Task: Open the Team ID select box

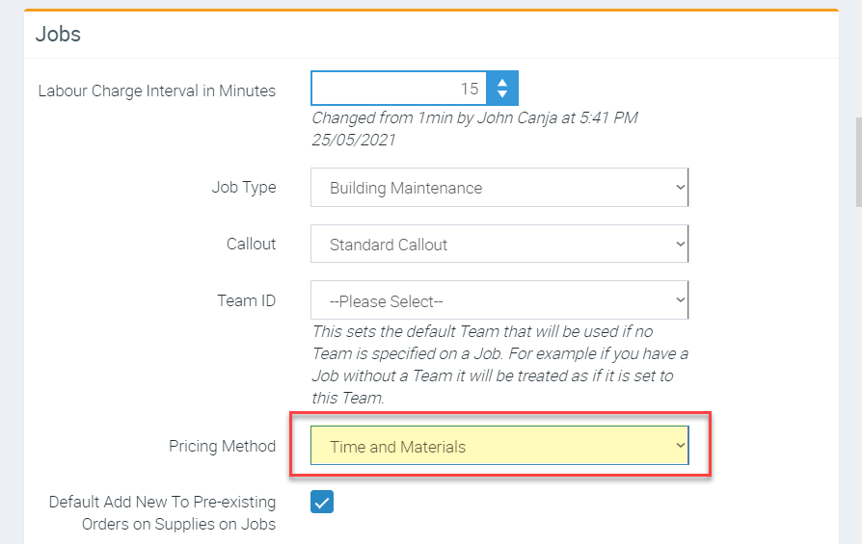Action: click(498, 301)
